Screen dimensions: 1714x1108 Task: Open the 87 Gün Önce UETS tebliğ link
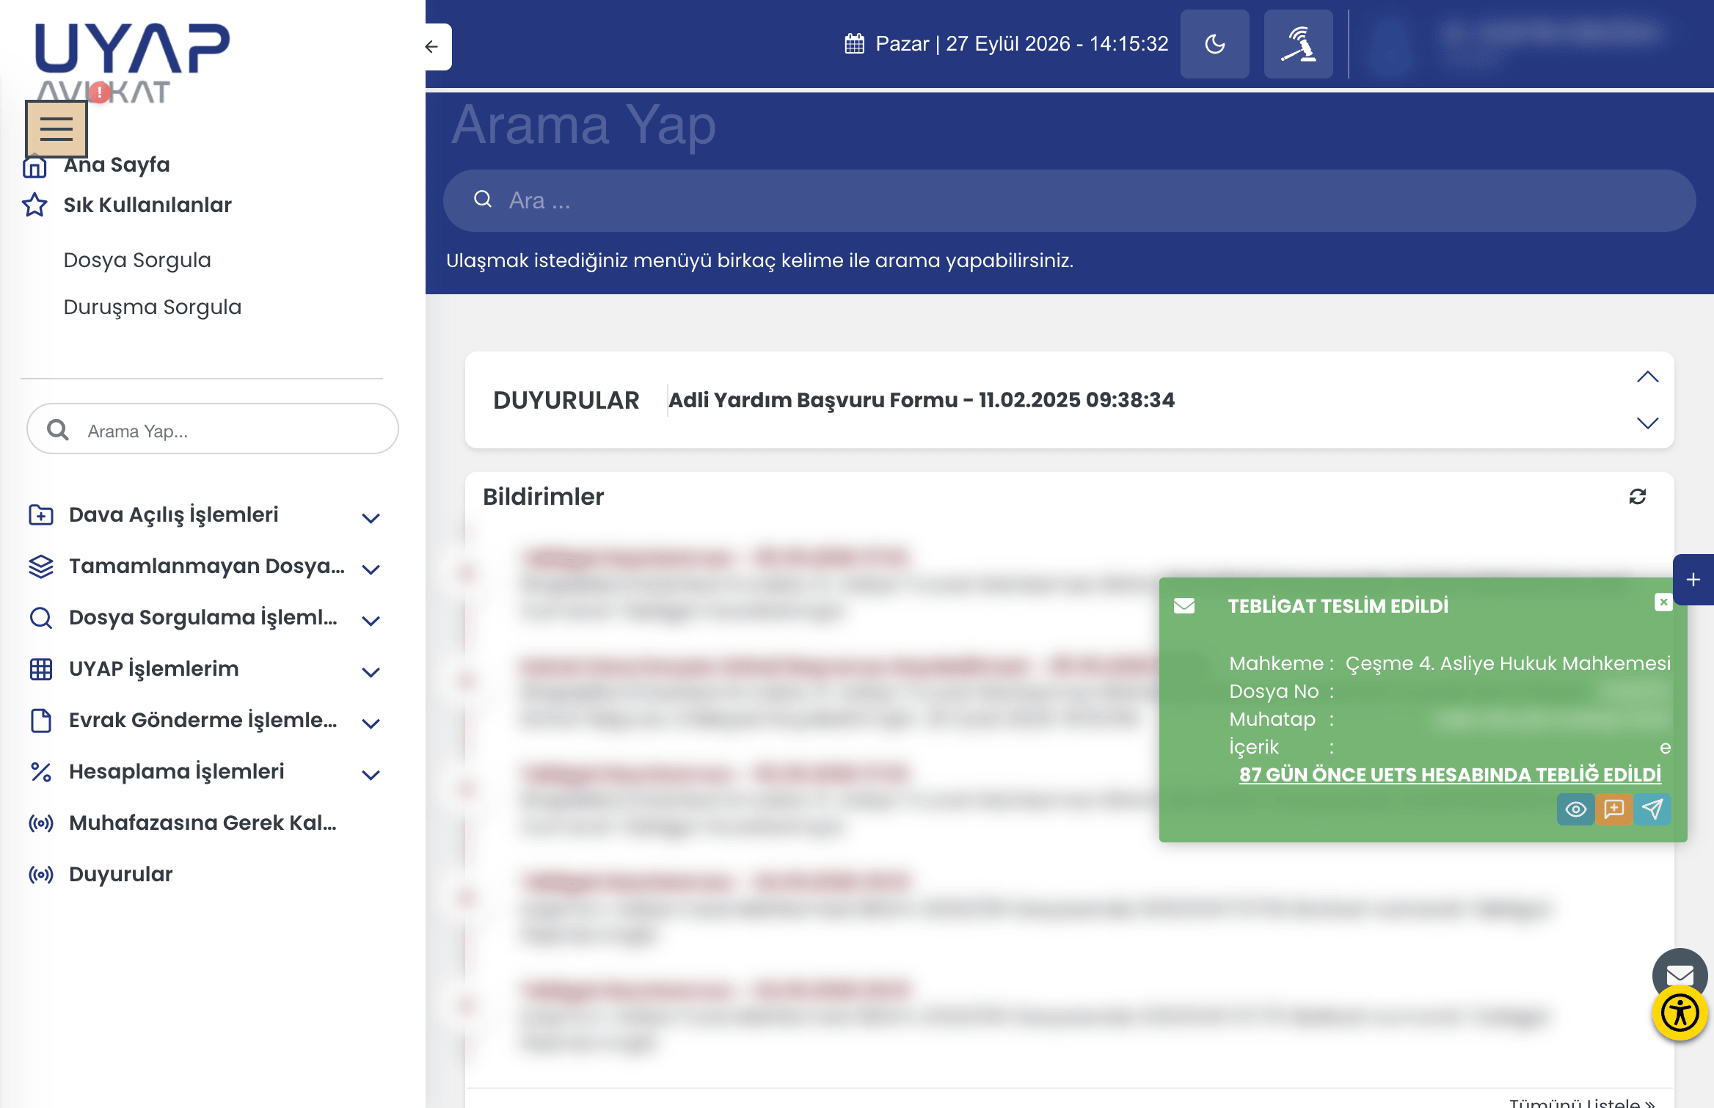tap(1450, 774)
